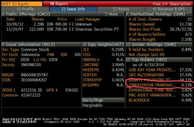Click the BESGPRO index row
194x127 pixels.
[103, 85]
